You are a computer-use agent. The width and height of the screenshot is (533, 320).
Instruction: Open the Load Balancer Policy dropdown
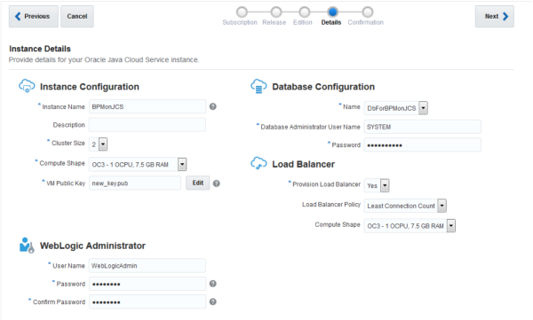pos(442,206)
